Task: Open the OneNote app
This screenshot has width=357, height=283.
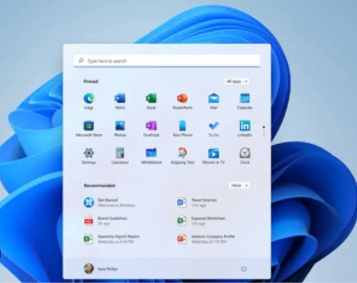Action: (151, 126)
